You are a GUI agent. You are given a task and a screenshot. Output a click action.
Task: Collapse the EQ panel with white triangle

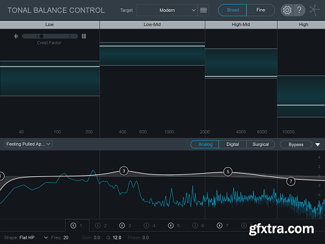(318, 144)
